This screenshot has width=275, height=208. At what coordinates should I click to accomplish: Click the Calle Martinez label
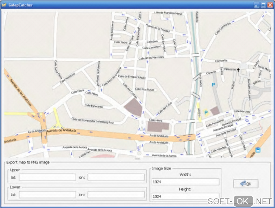click(x=242, y=111)
